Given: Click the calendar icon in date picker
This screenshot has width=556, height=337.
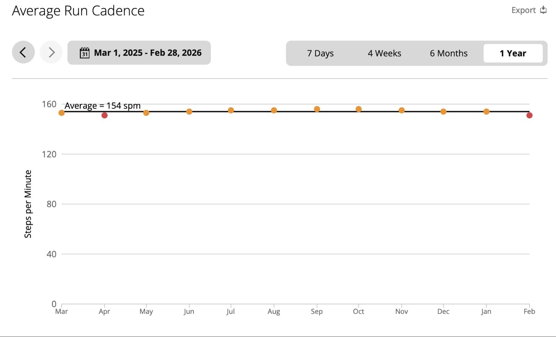Looking at the screenshot, I should (84, 53).
